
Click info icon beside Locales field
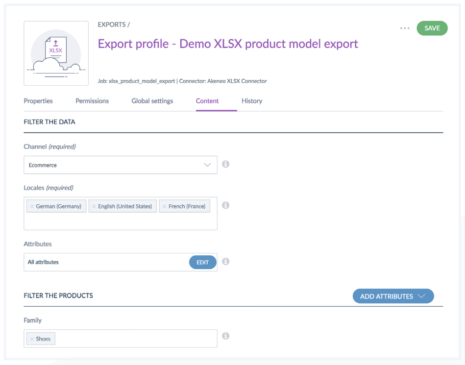(x=225, y=205)
